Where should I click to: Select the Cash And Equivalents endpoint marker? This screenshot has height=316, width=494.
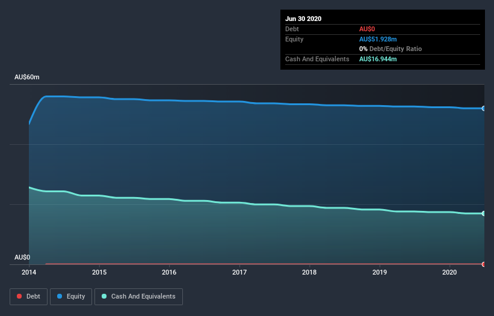pos(483,213)
